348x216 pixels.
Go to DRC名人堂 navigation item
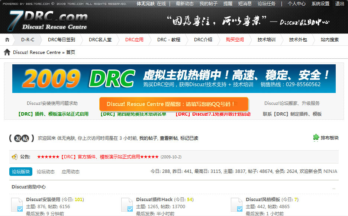point(100,40)
